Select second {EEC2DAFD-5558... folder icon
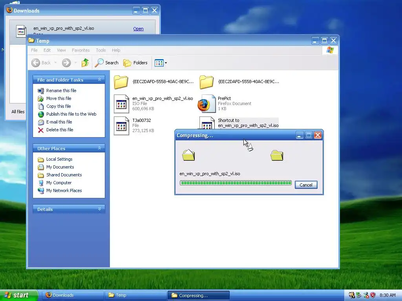 [x=206, y=82]
